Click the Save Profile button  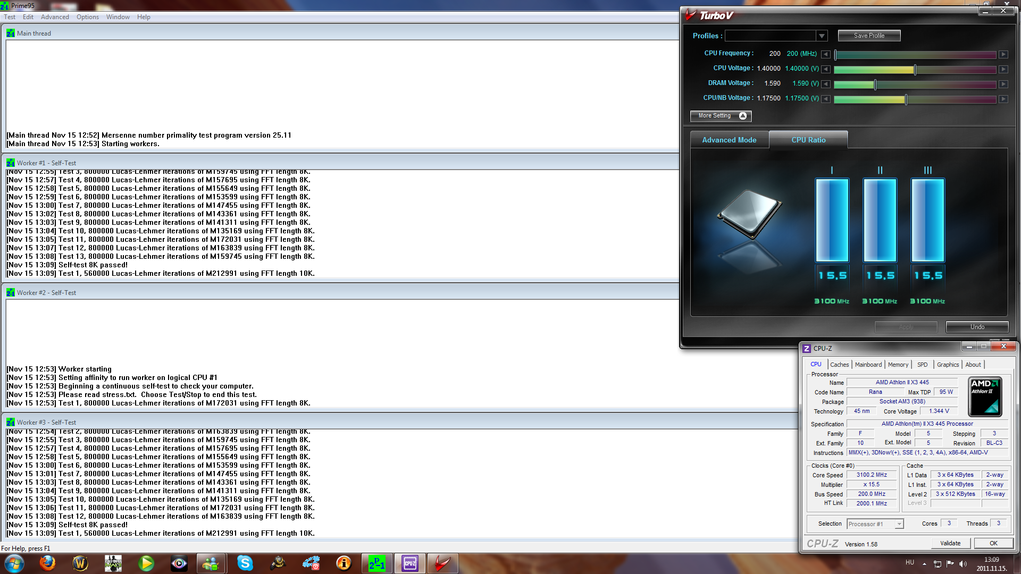[x=869, y=36]
